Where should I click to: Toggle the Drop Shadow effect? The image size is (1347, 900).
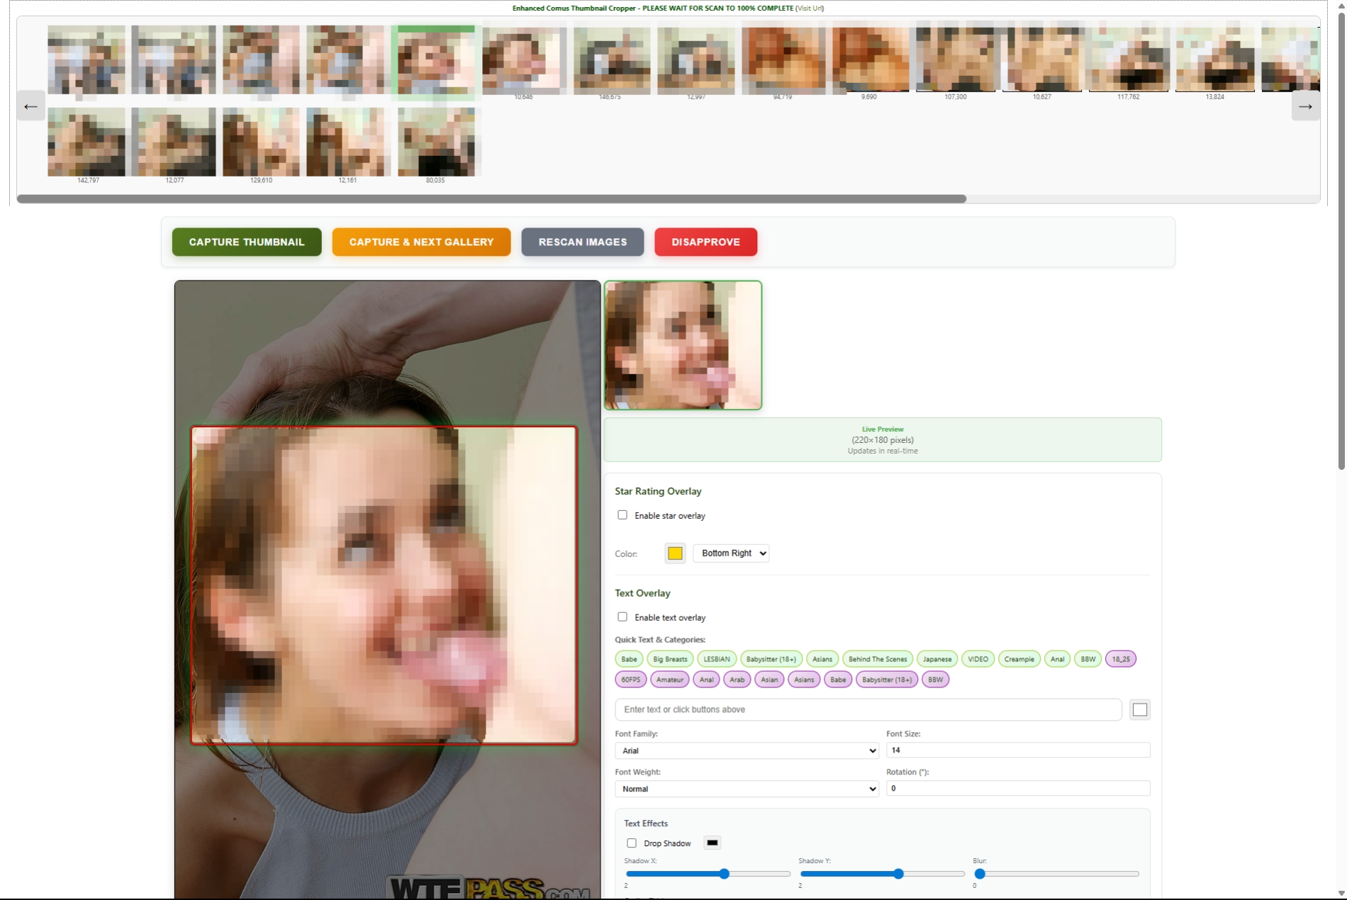pyautogui.click(x=631, y=843)
